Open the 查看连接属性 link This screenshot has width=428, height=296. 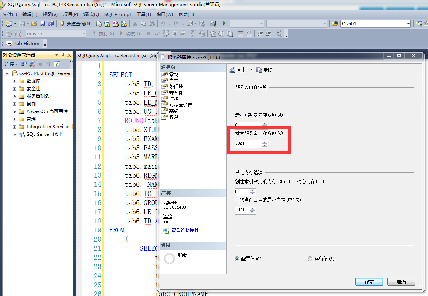click(185, 230)
